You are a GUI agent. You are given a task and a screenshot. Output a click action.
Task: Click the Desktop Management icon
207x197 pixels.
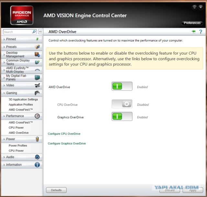[37, 54]
